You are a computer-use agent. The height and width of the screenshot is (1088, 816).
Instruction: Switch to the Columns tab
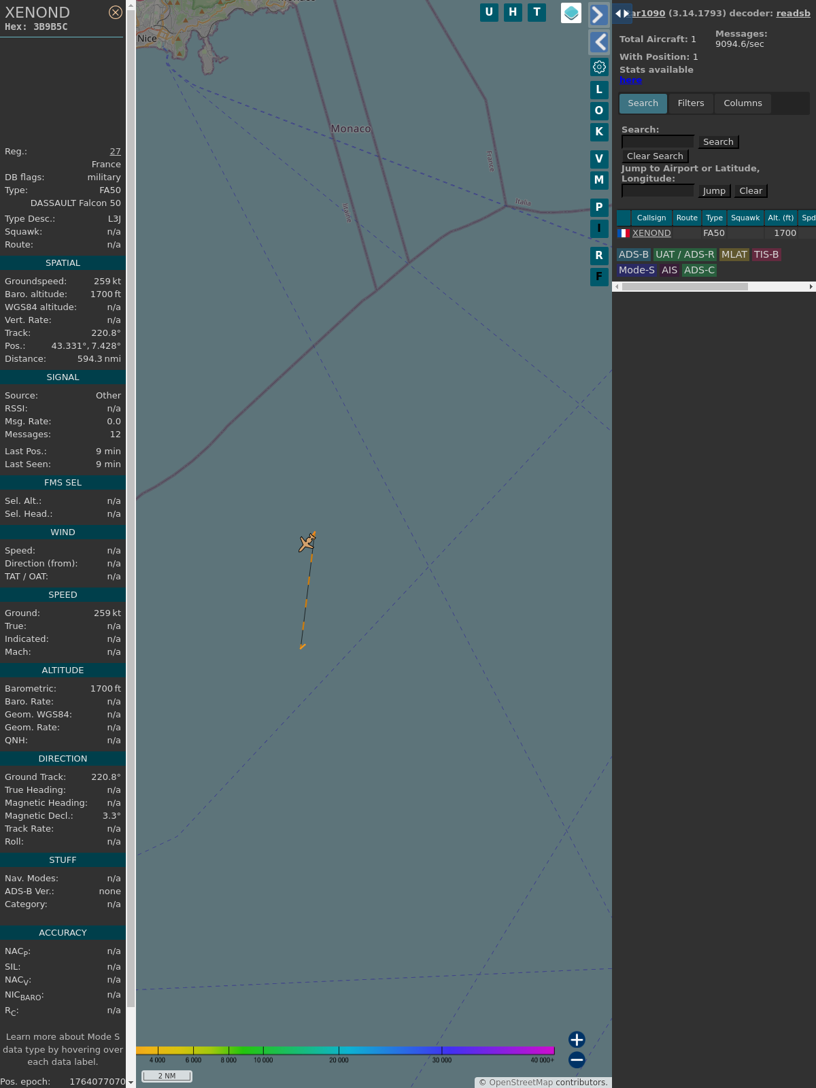point(743,103)
